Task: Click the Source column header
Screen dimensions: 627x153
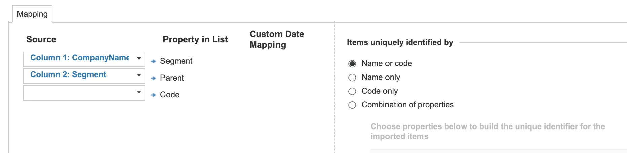Action: [41, 39]
